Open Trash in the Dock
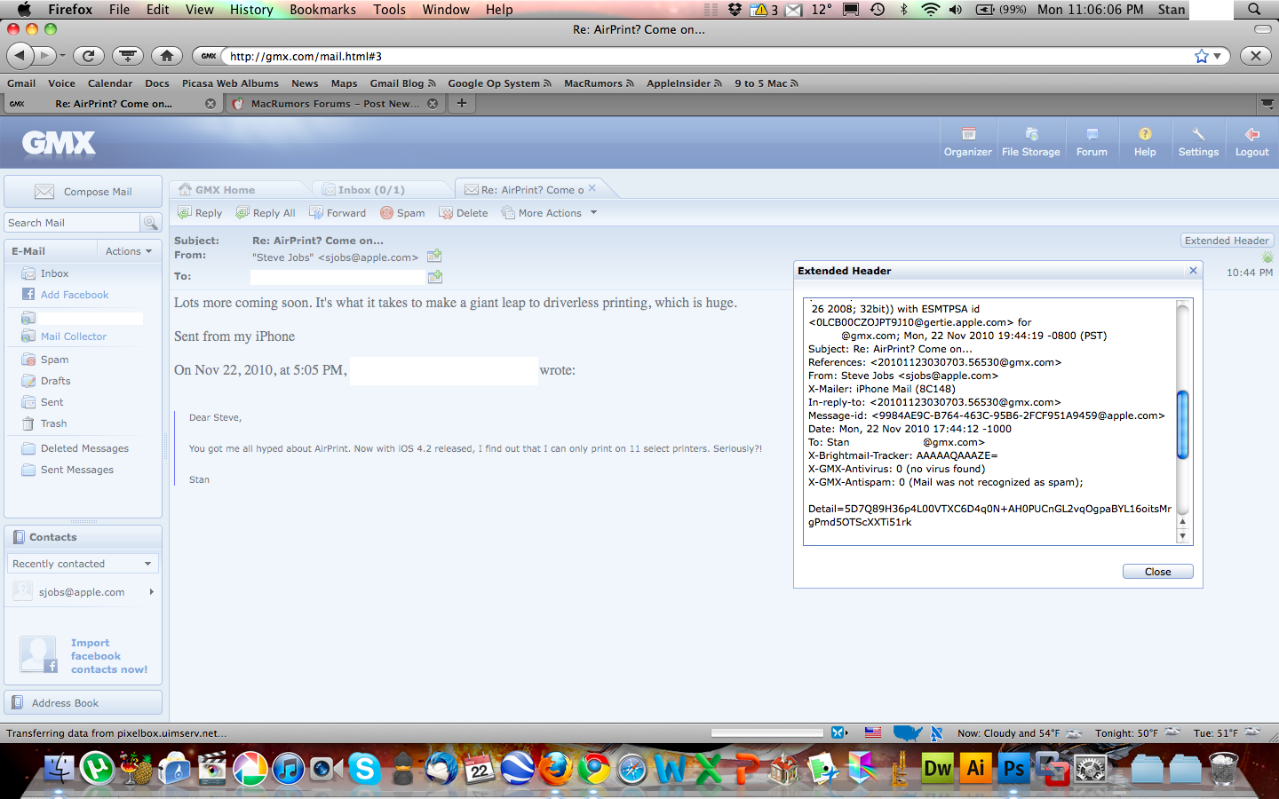 [x=1223, y=768]
